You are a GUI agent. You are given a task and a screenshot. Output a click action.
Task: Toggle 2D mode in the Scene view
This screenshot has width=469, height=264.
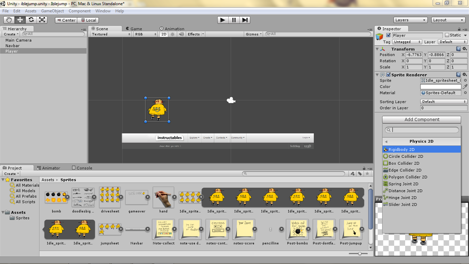point(164,34)
